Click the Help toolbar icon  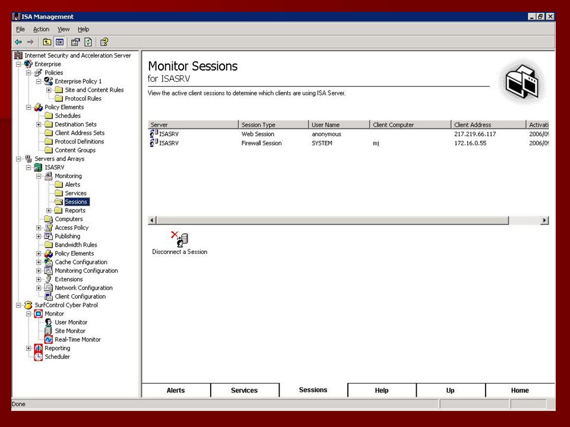coord(104,42)
